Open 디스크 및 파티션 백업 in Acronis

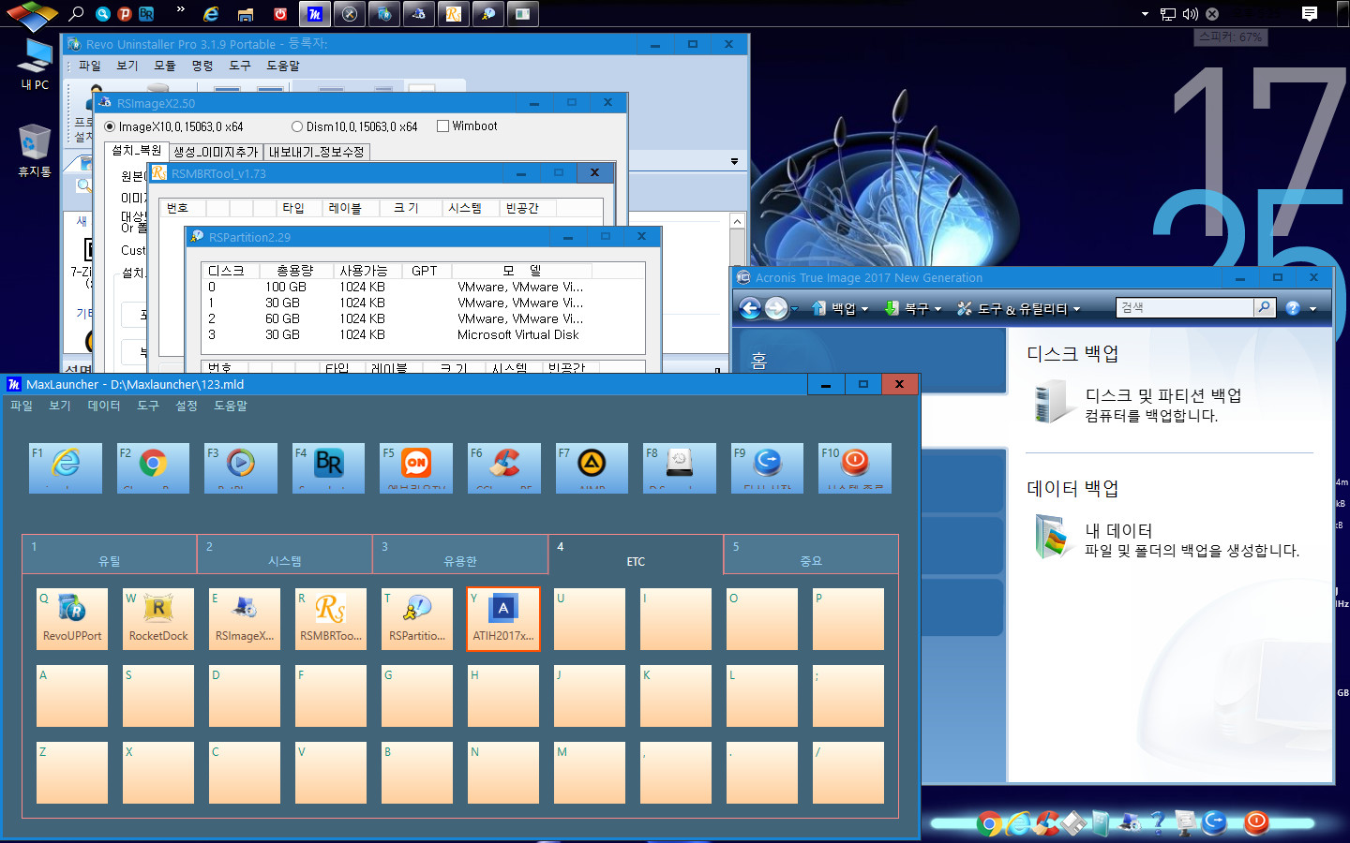coord(1163,395)
